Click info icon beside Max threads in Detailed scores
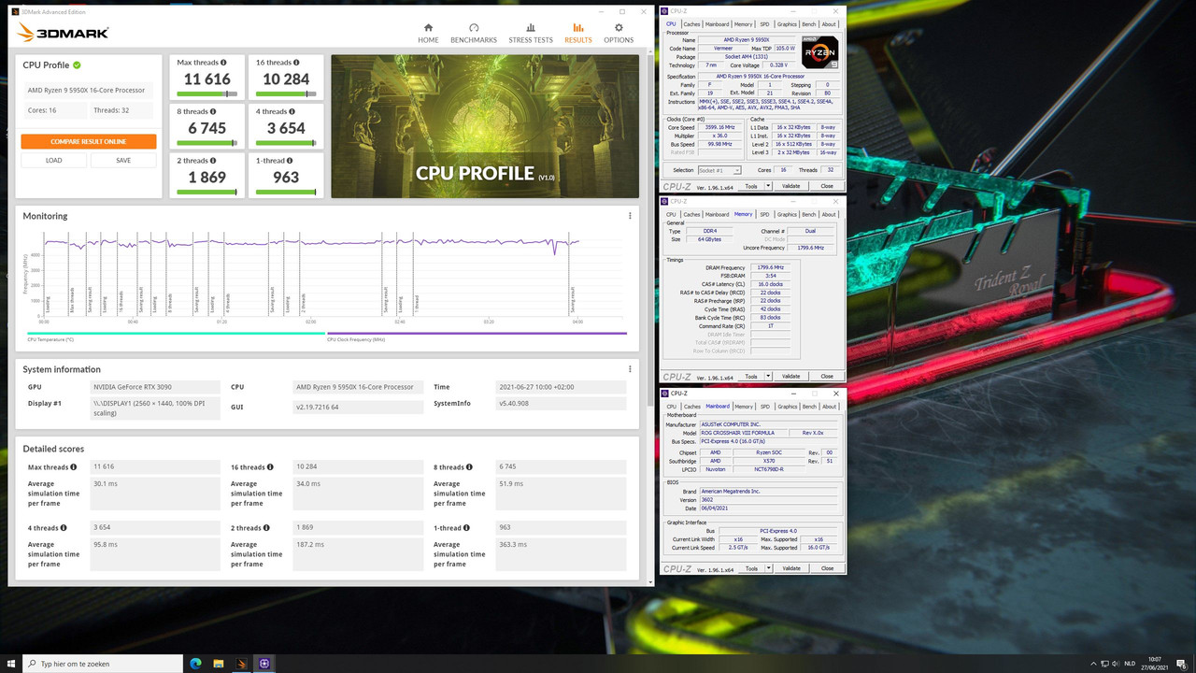Image resolution: width=1196 pixels, height=673 pixels. [x=73, y=467]
